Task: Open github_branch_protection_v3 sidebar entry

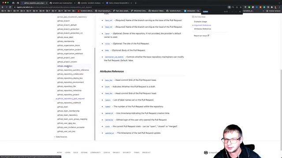Action: [70, 33]
